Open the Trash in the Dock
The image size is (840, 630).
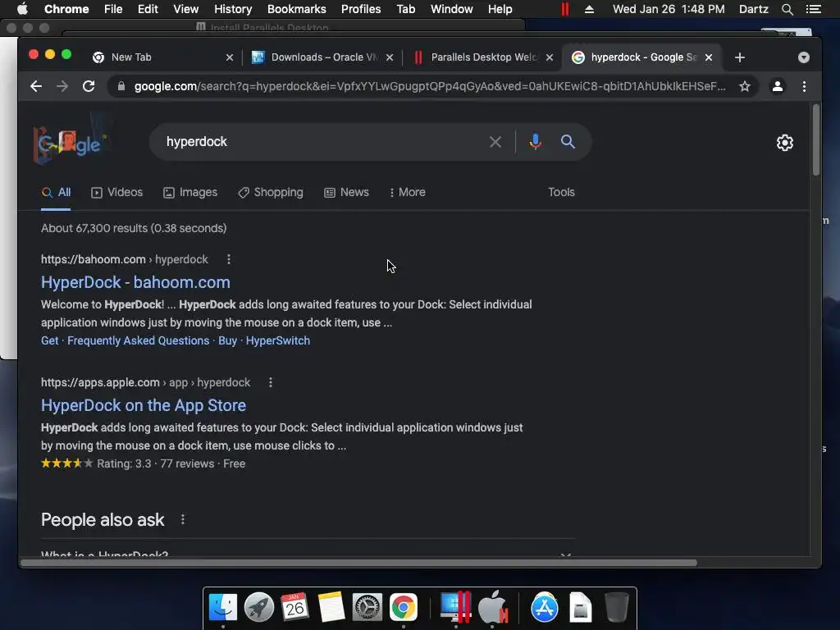pyautogui.click(x=617, y=607)
